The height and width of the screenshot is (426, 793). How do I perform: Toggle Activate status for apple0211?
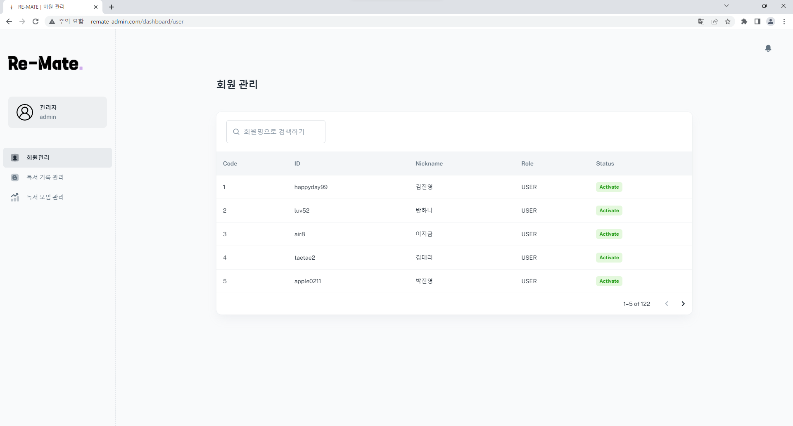pos(609,281)
